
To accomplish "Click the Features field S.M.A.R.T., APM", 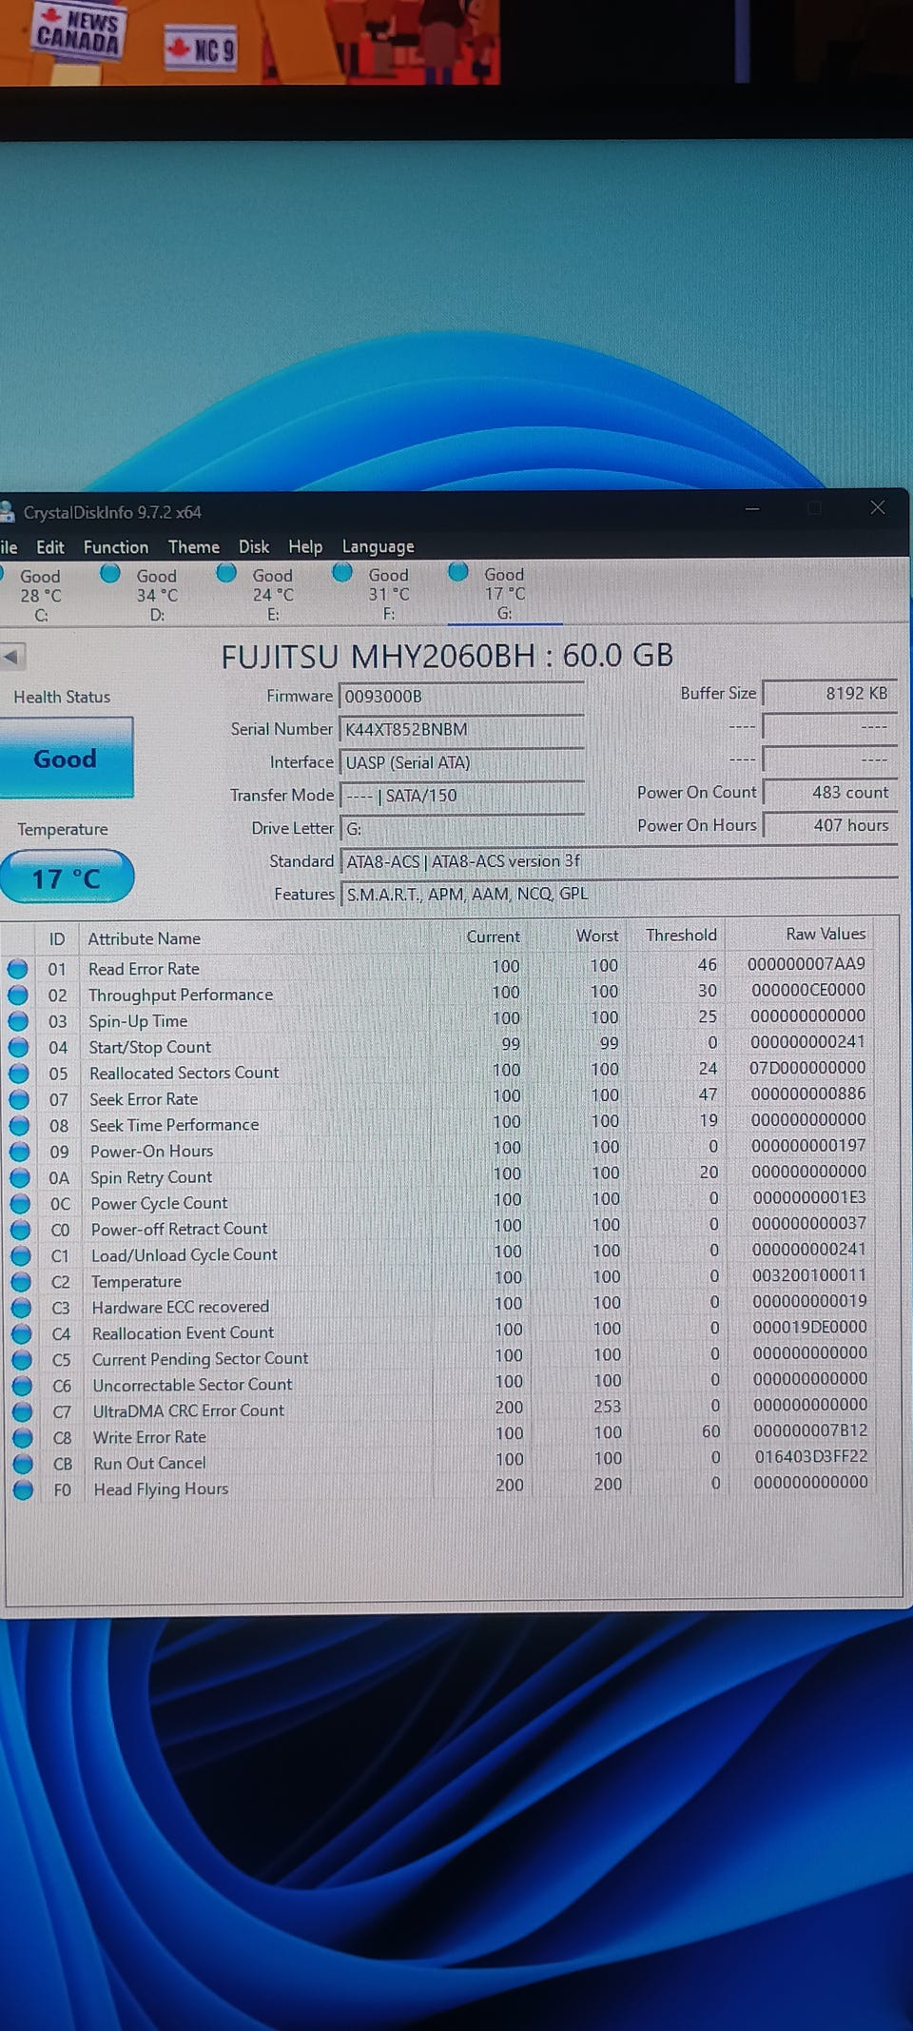I will click(x=618, y=895).
